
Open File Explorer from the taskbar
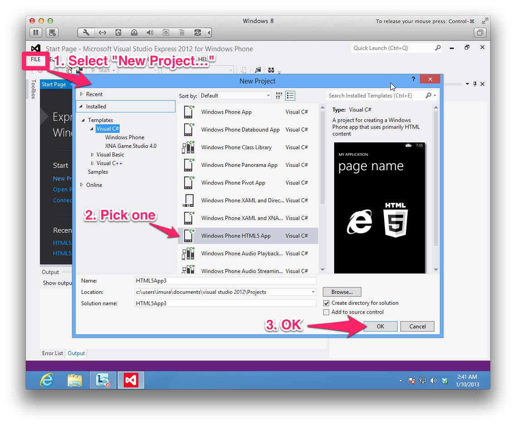[x=75, y=380]
